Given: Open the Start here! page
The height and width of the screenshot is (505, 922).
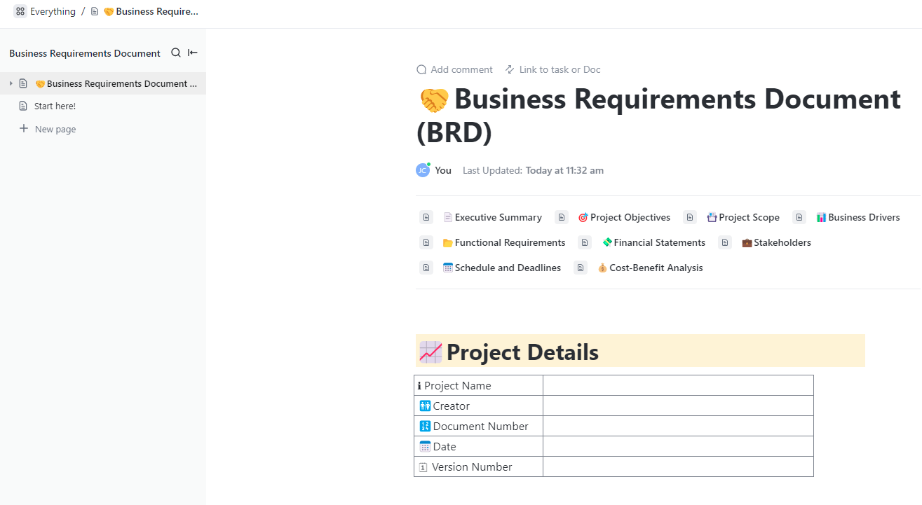Looking at the screenshot, I should click(55, 106).
